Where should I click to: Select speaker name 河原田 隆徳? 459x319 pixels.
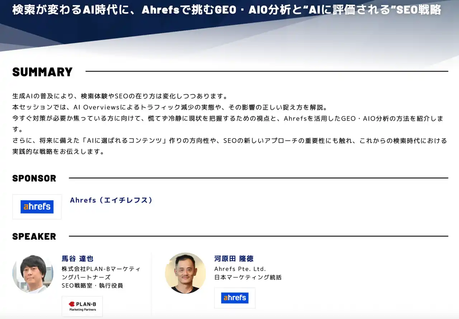[234, 258]
